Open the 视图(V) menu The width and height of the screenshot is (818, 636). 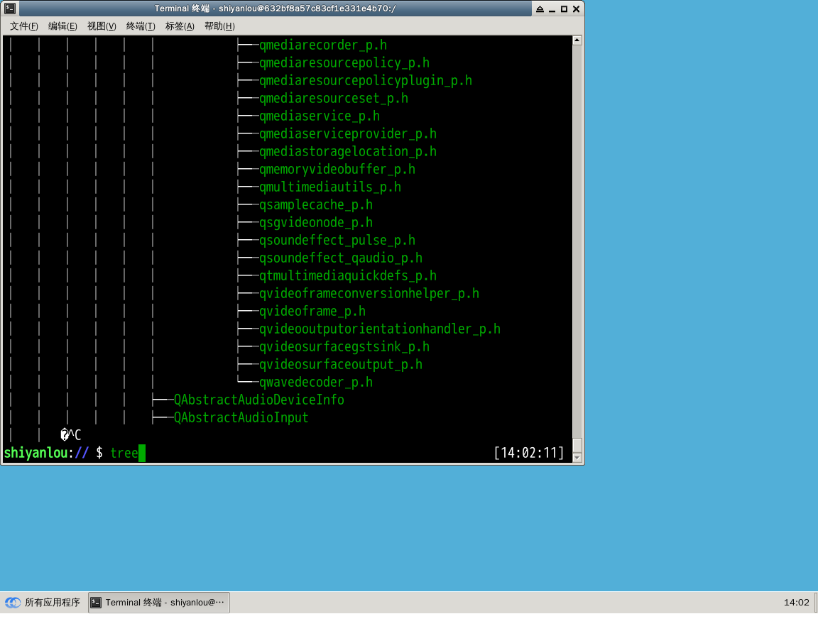pyautogui.click(x=101, y=26)
